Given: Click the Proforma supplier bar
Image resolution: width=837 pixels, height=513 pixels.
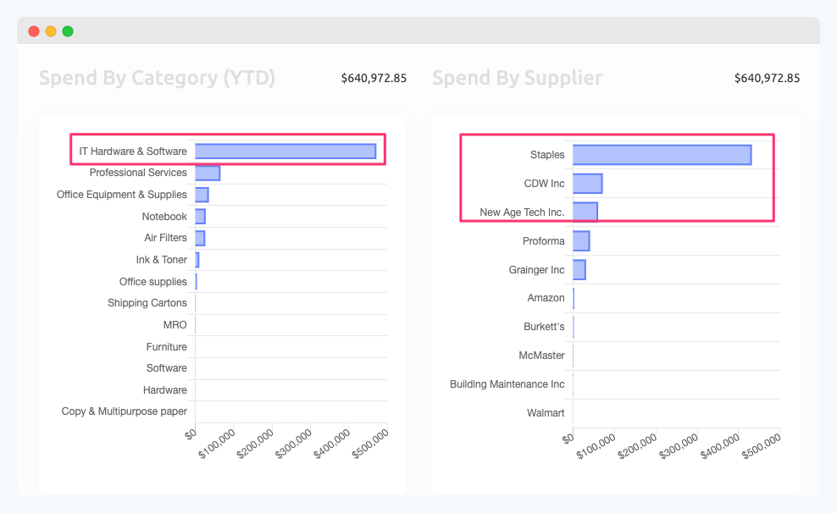Looking at the screenshot, I should click(x=580, y=240).
